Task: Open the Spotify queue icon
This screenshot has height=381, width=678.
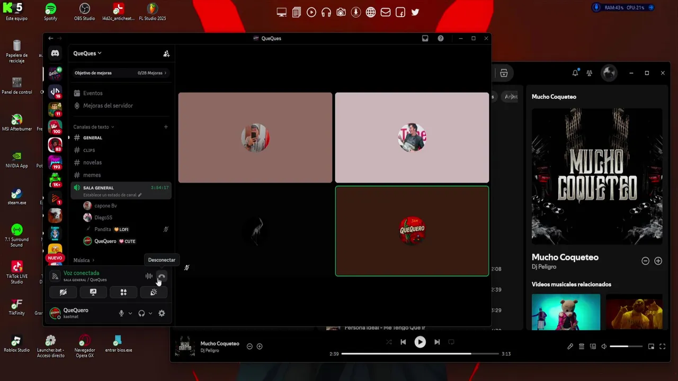Action: coord(582,347)
